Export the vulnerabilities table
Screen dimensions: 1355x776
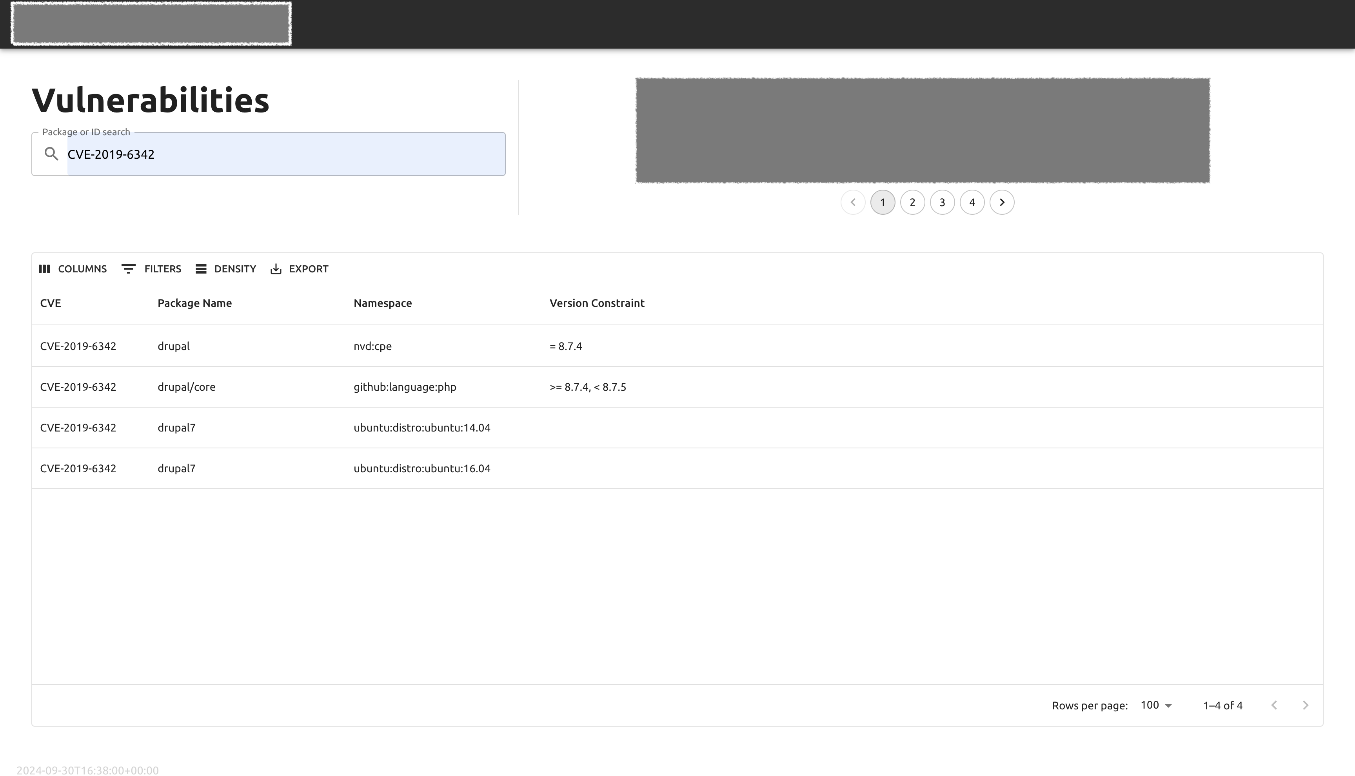(300, 268)
